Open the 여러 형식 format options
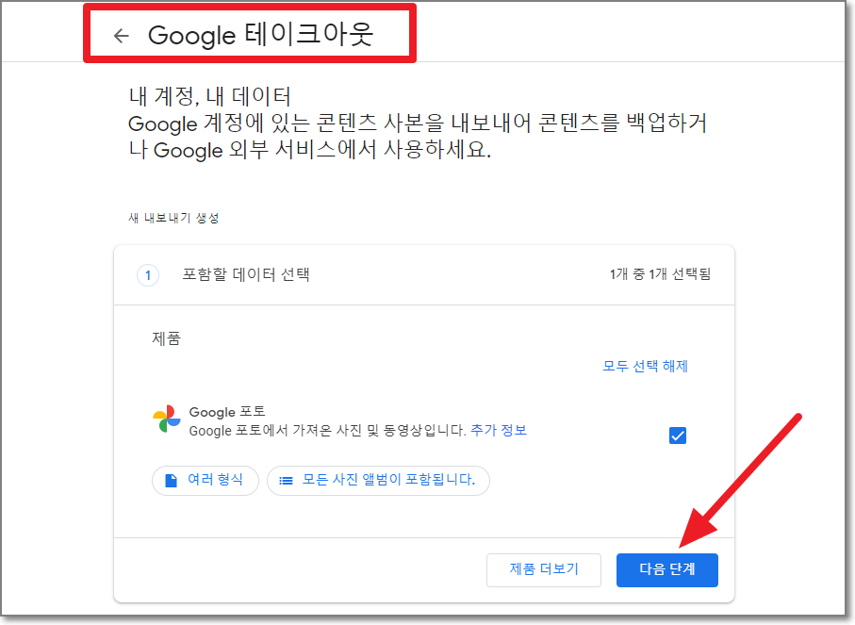 (205, 480)
